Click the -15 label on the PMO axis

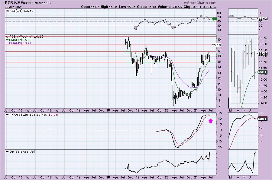219,147
